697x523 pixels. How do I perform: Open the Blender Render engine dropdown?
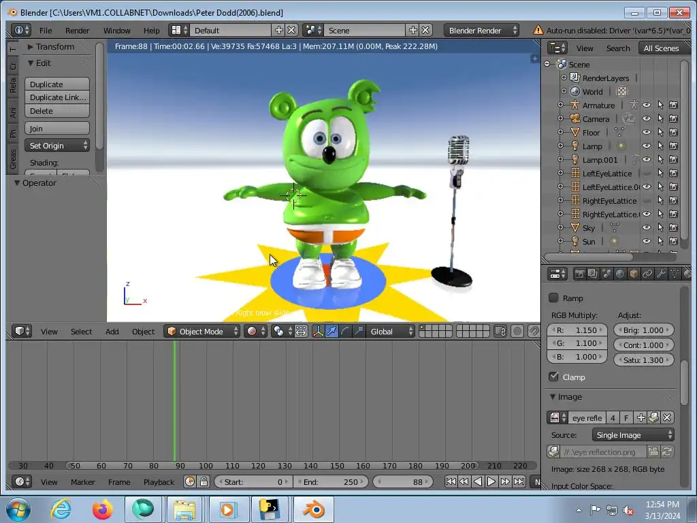481,30
